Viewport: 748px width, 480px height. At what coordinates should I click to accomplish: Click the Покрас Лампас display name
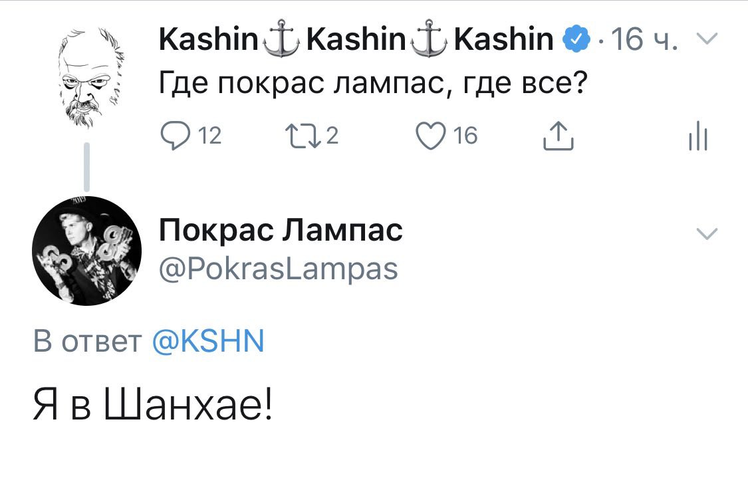tap(281, 231)
